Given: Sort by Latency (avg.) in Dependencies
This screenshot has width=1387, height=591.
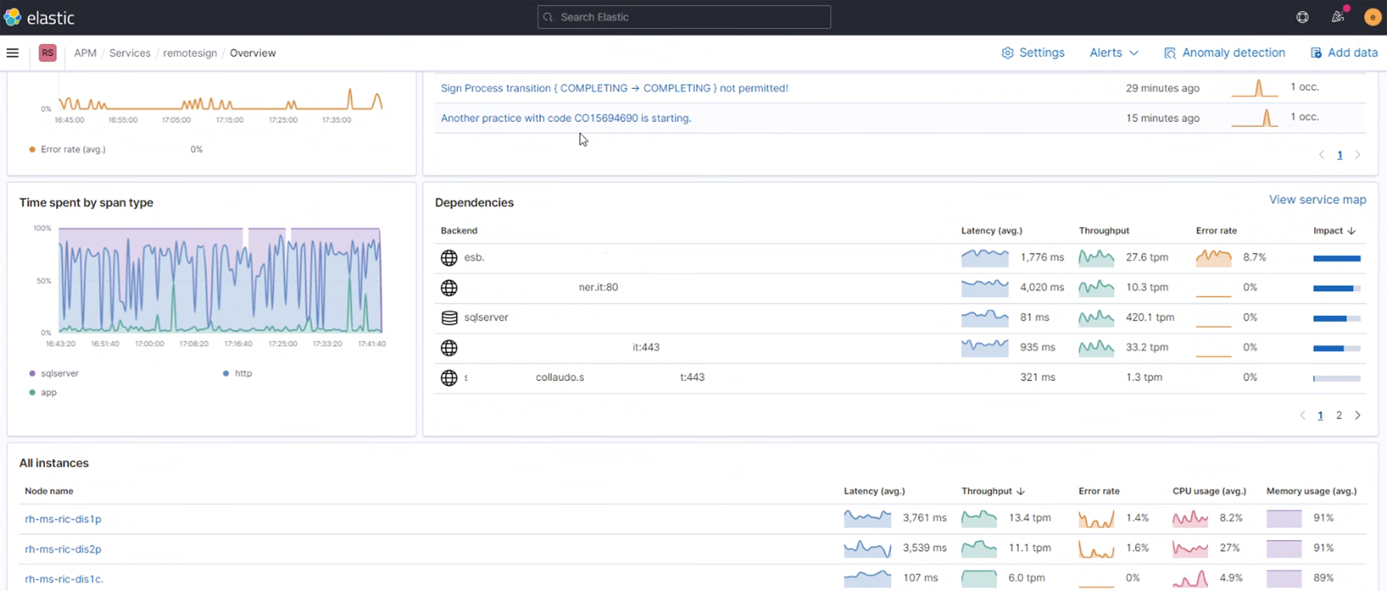Looking at the screenshot, I should click(x=991, y=230).
